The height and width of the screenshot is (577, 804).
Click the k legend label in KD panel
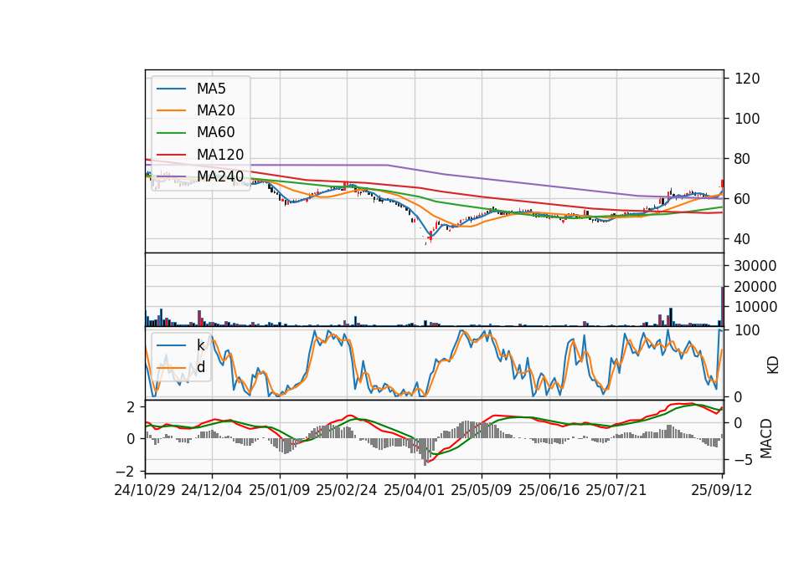200,345
